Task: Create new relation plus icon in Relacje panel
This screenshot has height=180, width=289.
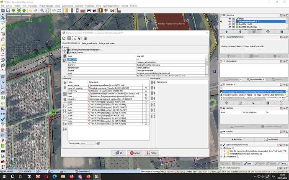Action: point(227,103)
